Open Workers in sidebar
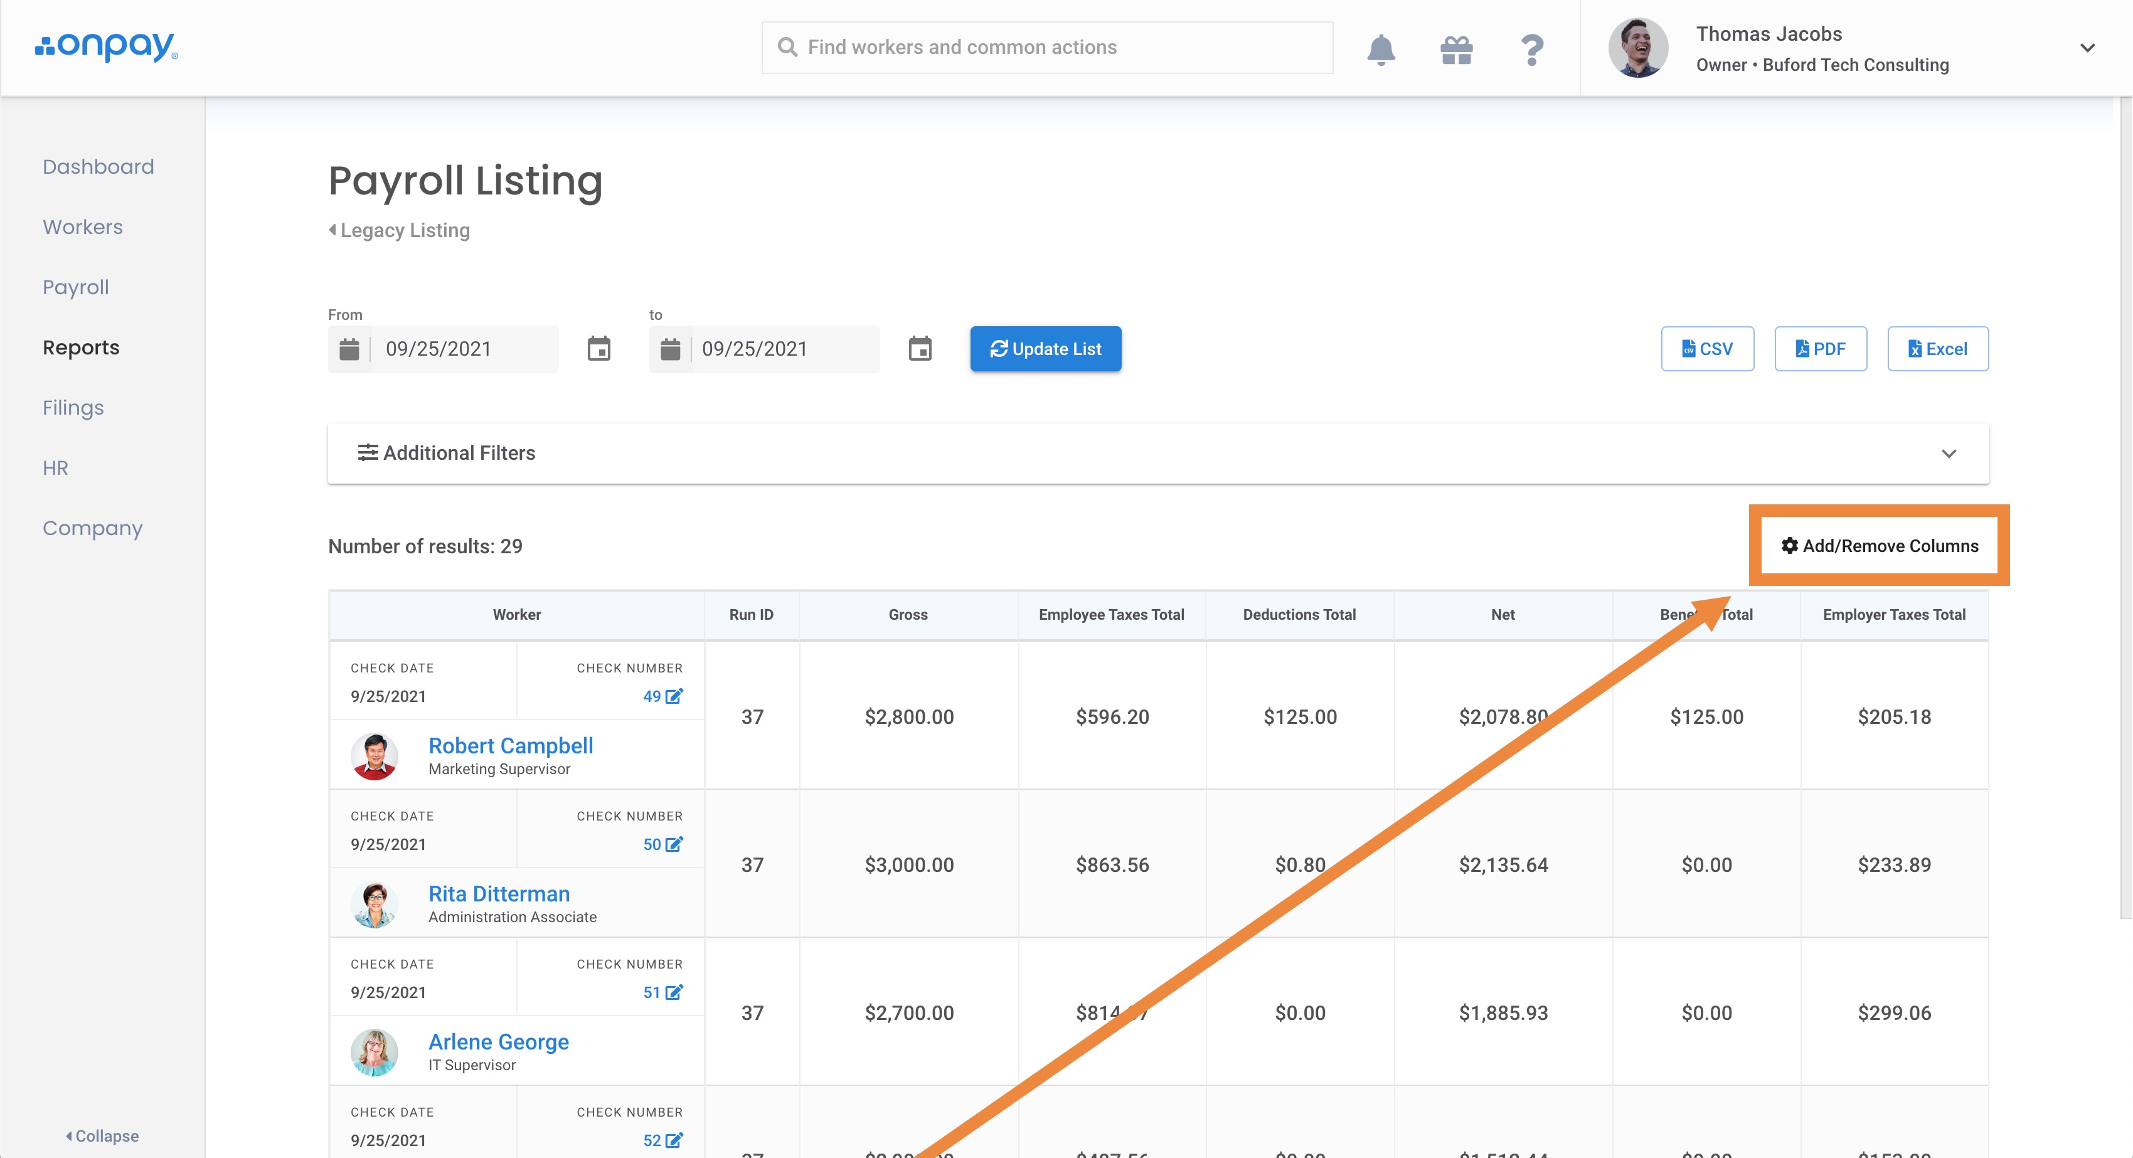 83,227
